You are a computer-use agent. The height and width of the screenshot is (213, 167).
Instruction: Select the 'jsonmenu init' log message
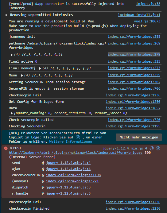click(22, 37)
